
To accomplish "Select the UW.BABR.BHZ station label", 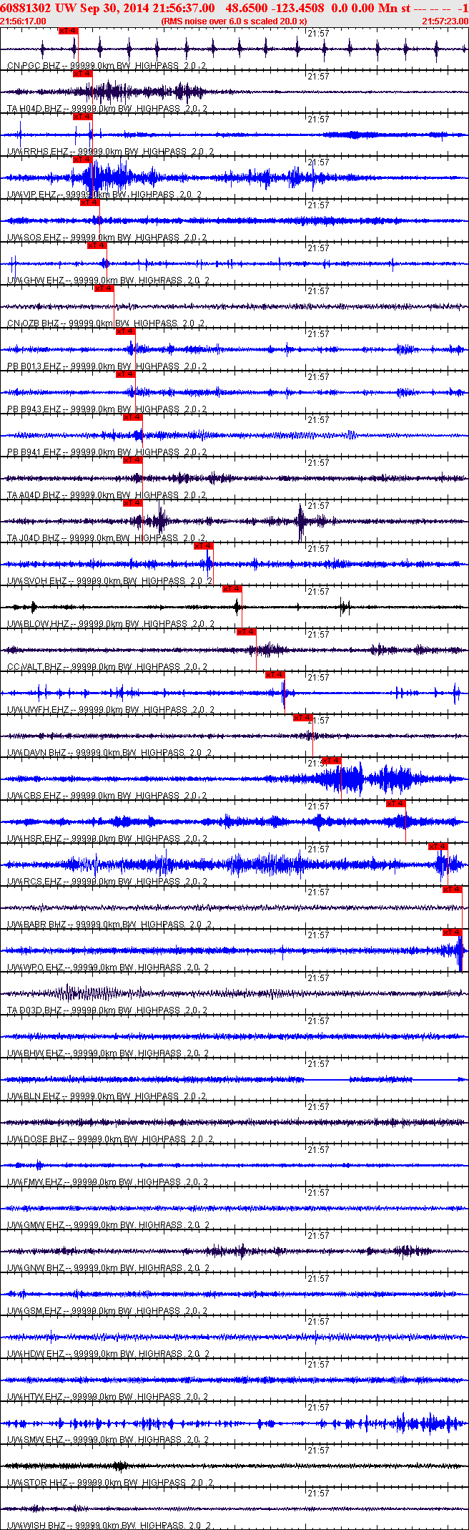I will point(109,925).
